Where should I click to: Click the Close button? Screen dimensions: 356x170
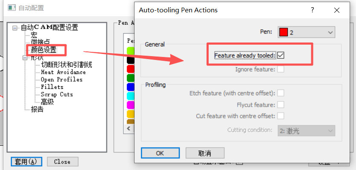(62, 162)
